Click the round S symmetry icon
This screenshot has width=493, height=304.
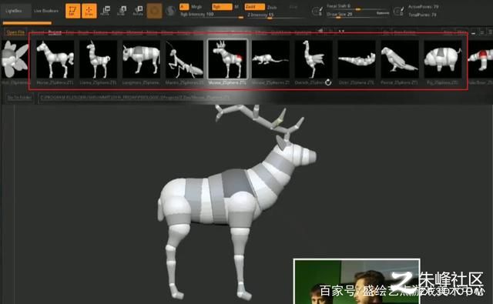pyautogui.click(x=171, y=11)
